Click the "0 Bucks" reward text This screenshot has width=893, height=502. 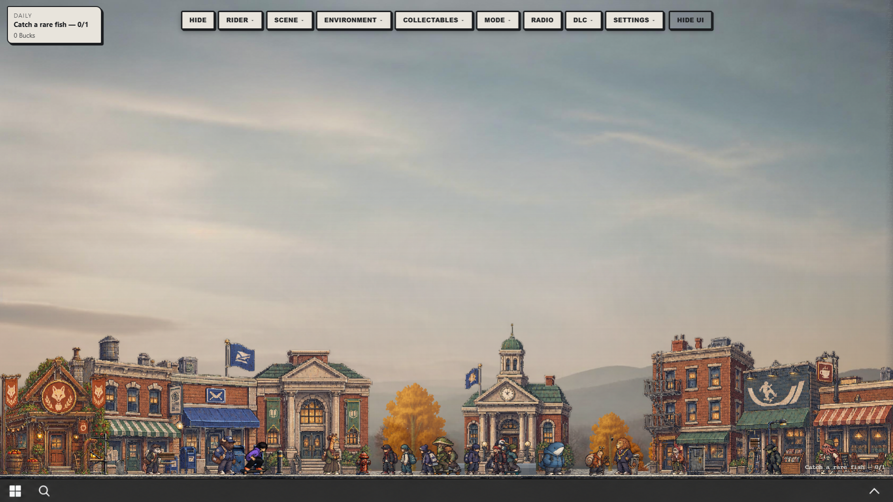(24, 35)
